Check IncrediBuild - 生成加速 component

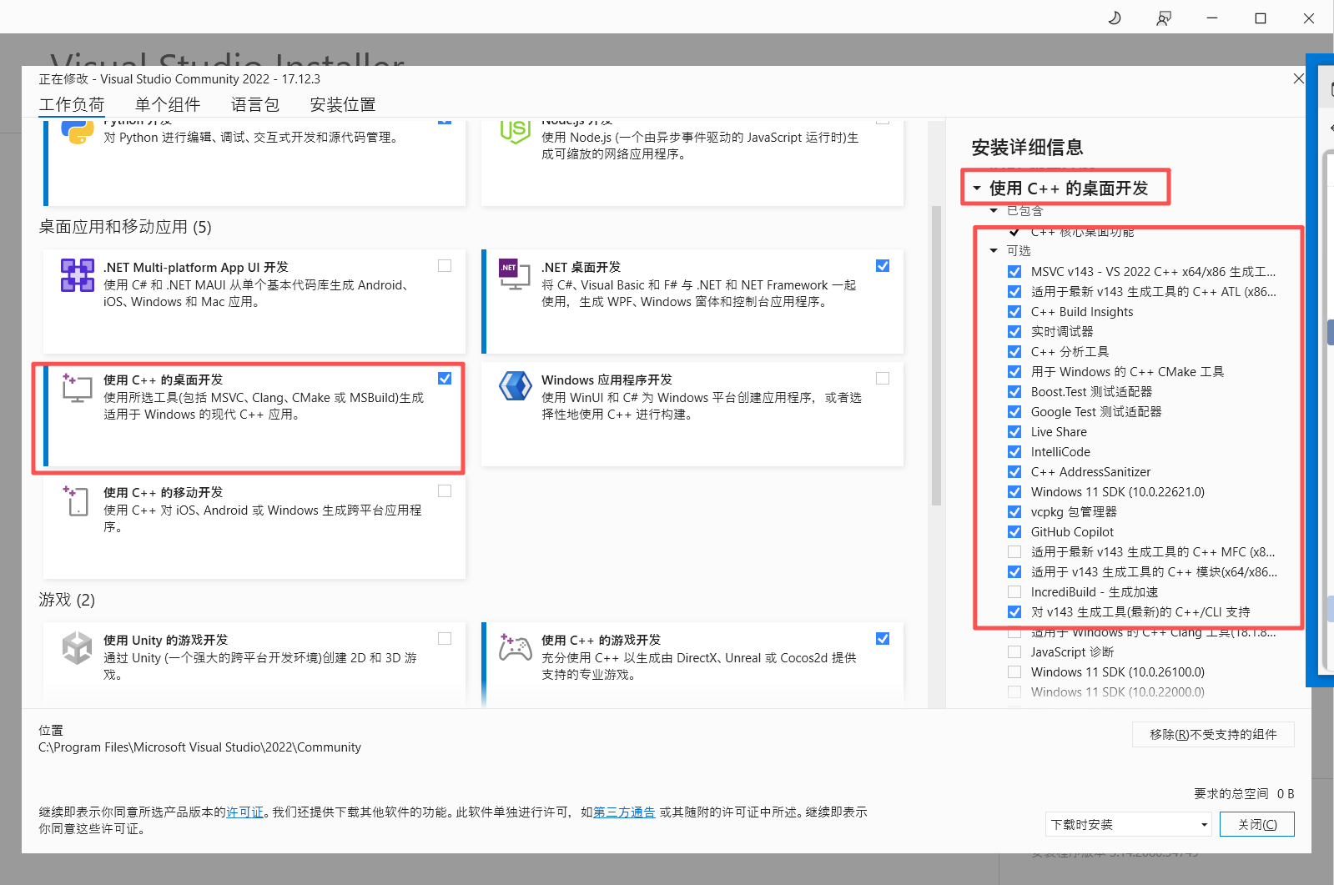tap(1014, 592)
